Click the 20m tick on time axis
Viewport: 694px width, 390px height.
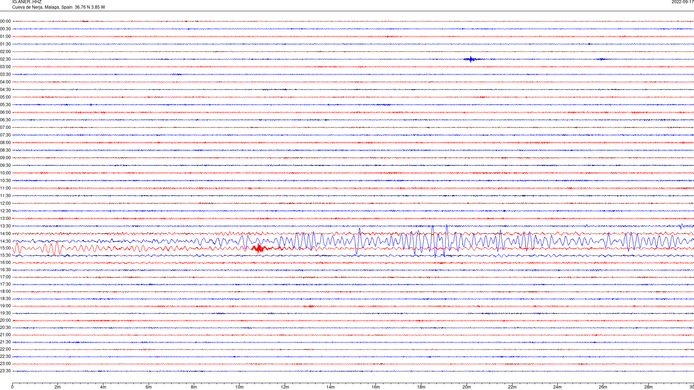467,387
